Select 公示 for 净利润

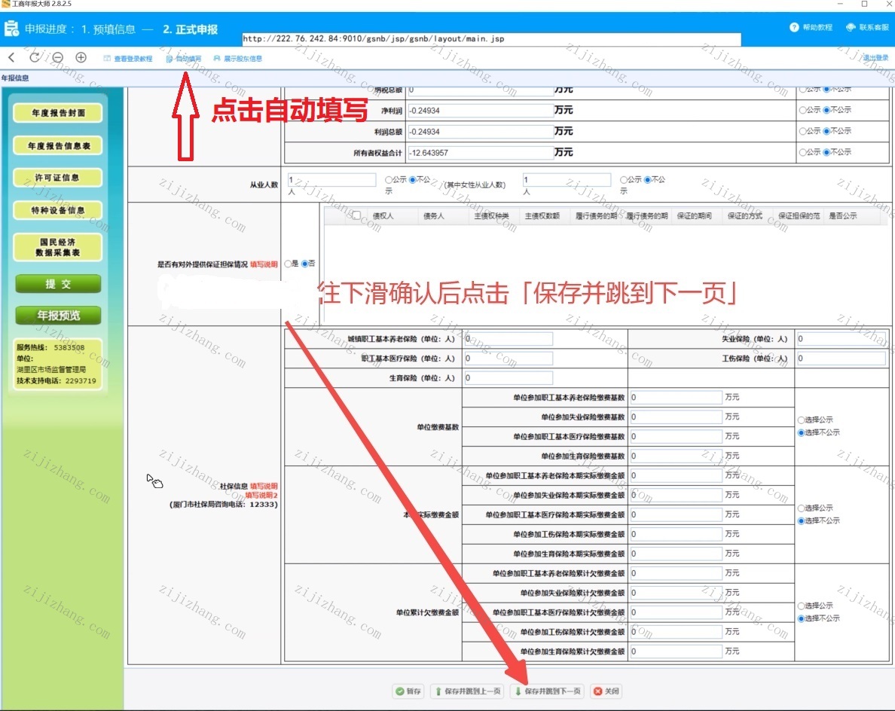[802, 110]
